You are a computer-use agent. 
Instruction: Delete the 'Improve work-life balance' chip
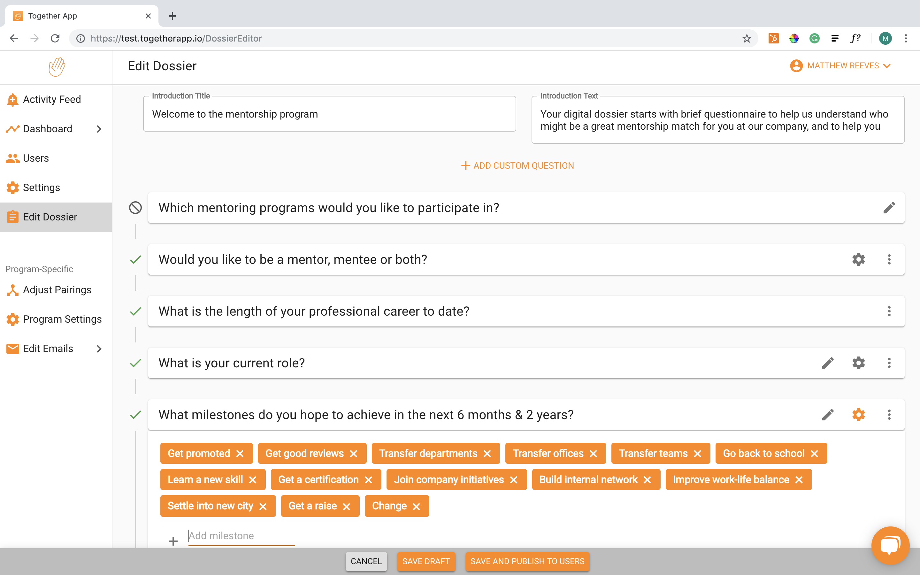pos(799,479)
